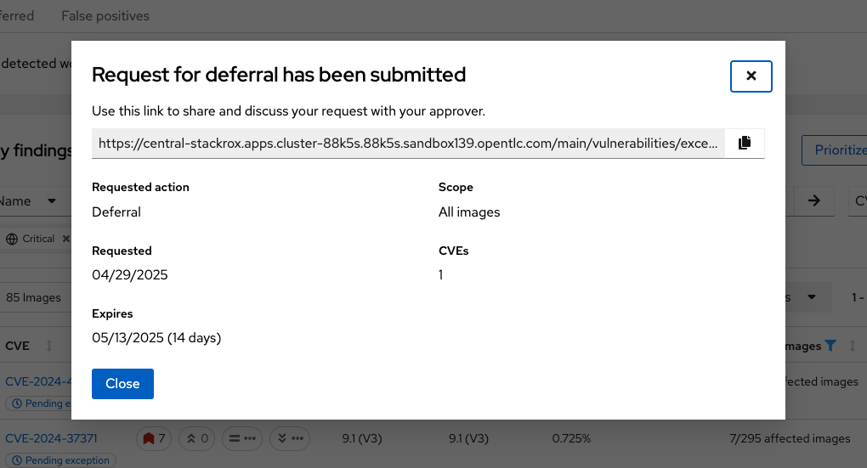Click the low severity double-chevron badge
The height and width of the screenshot is (468, 867).
(290, 439)
